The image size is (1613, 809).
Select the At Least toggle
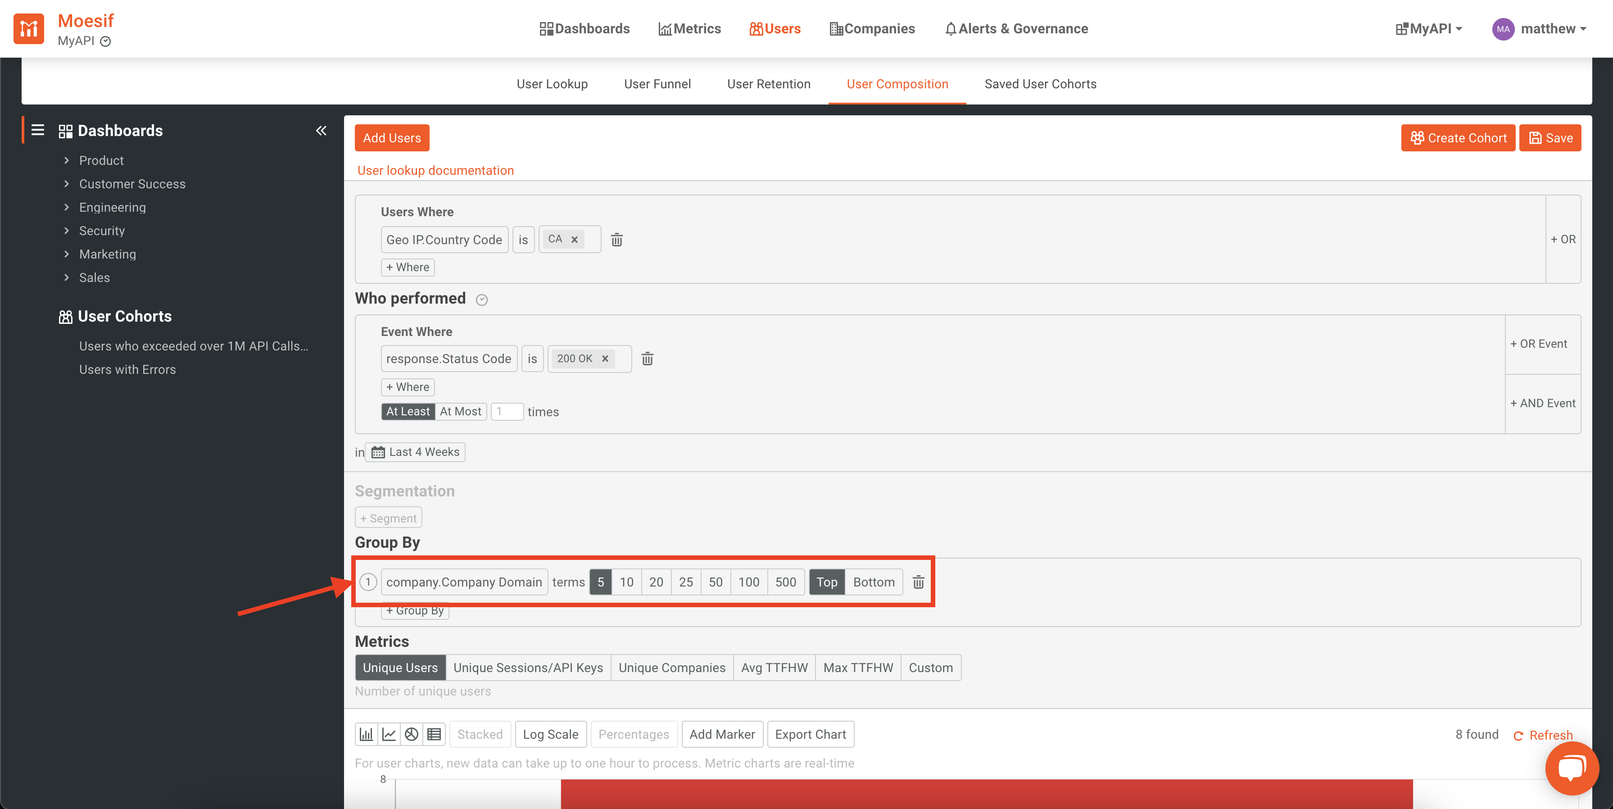408,411
